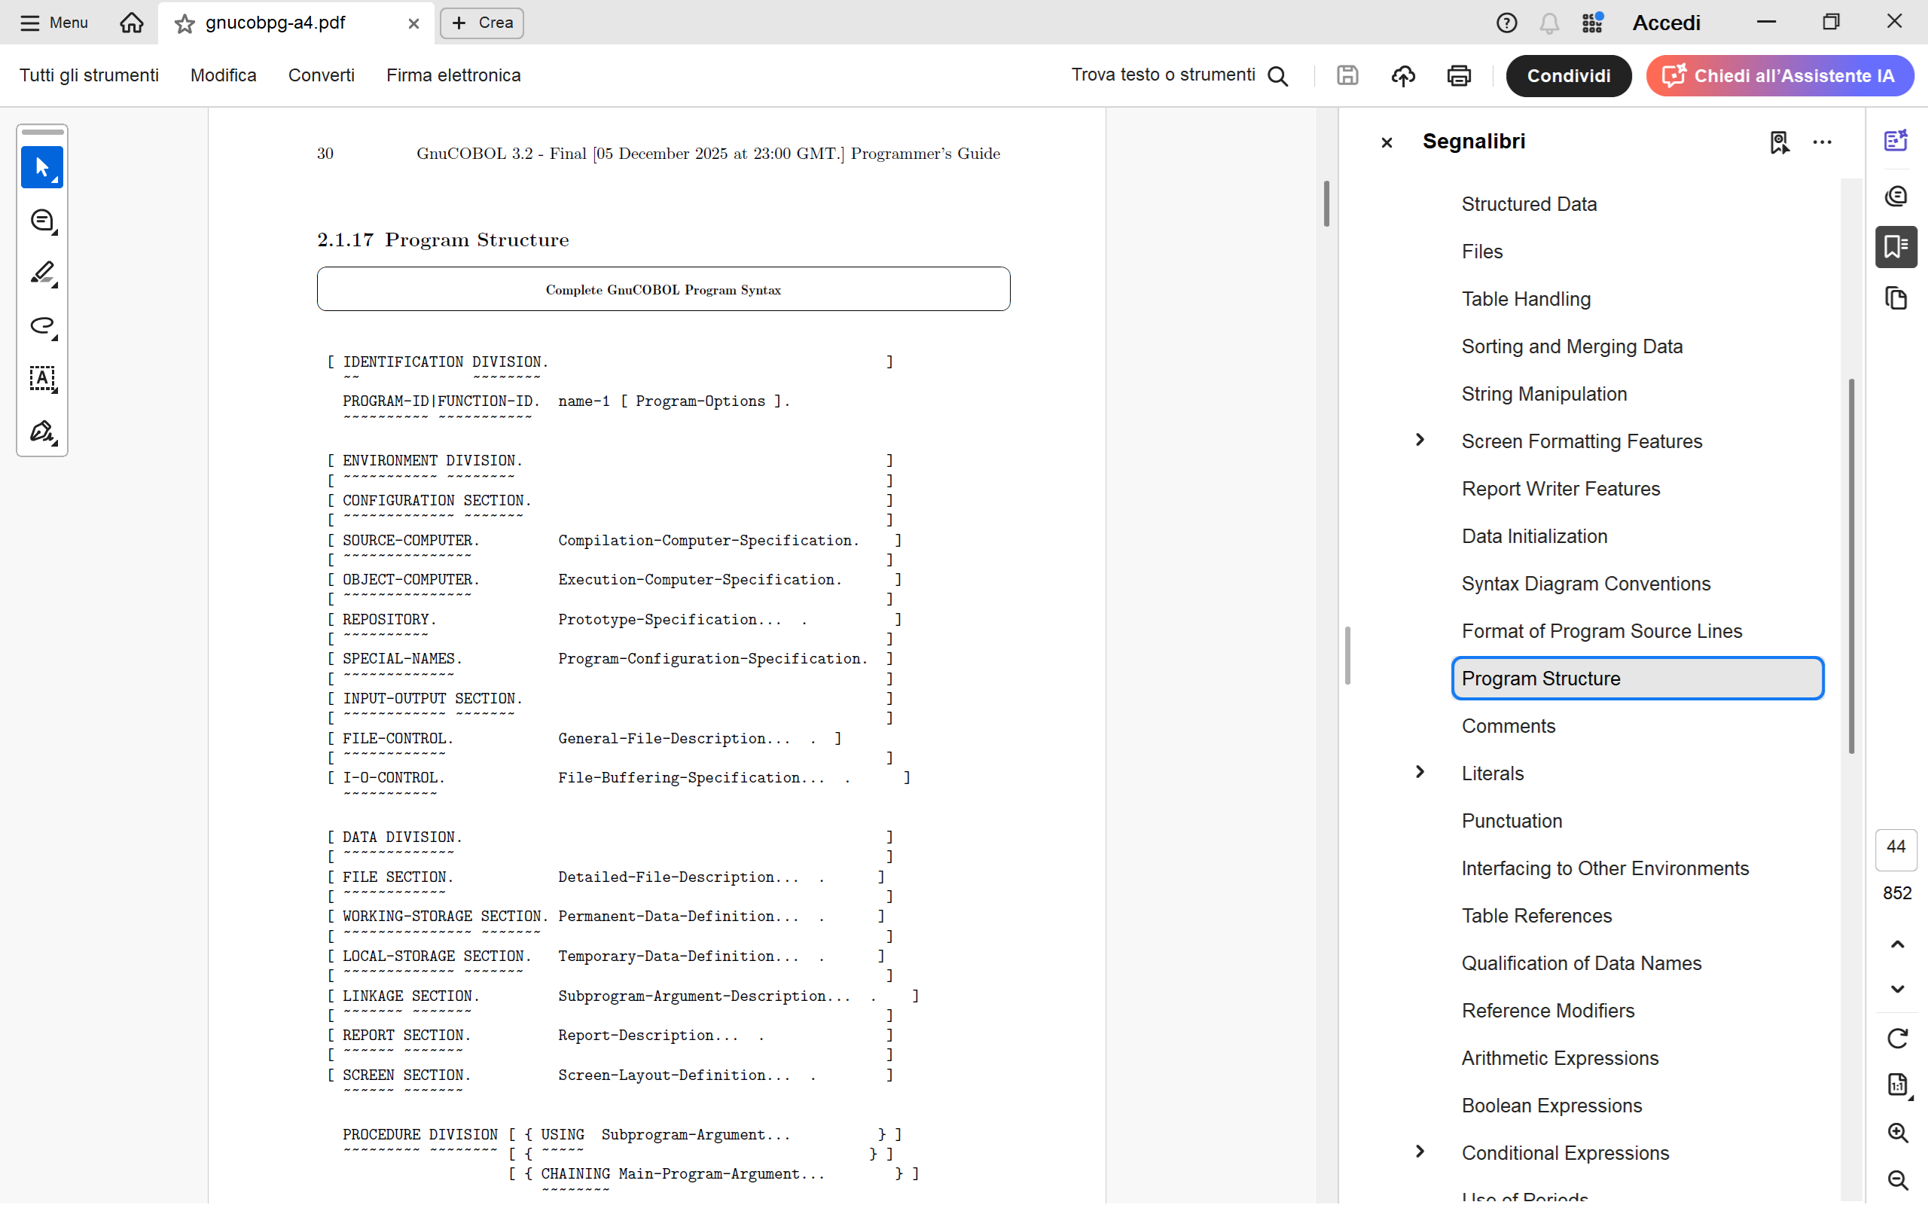Select the highlight pen tool
Viewport: 1928px width, 1205px height.
coord(41,273)
